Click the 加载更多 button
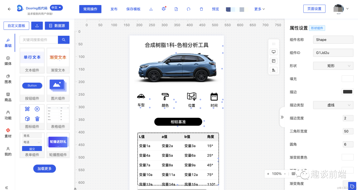 44,169
